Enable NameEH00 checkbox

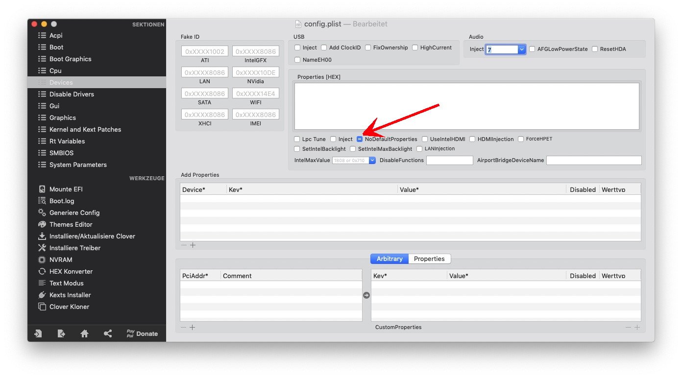(x=297, y=60)
